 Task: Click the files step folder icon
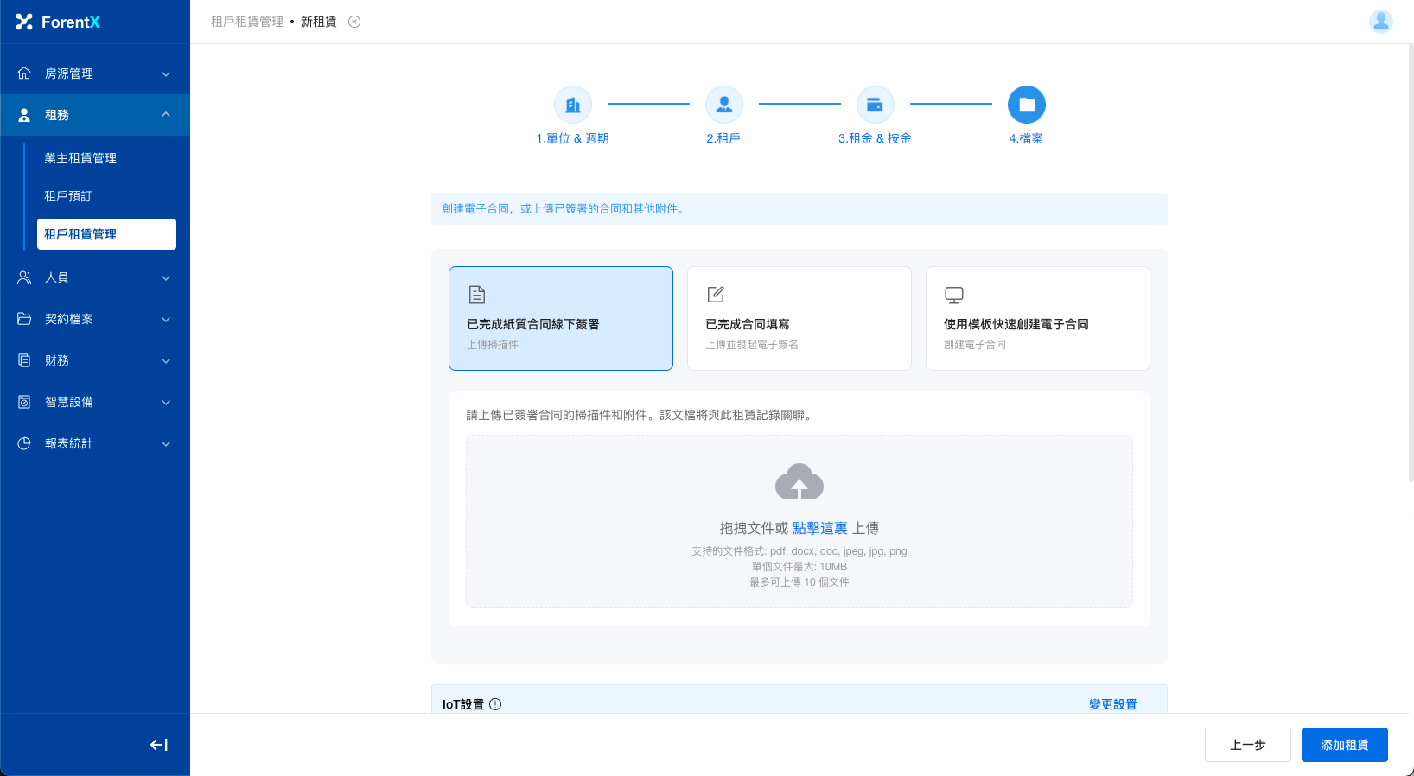[1026, 105]
